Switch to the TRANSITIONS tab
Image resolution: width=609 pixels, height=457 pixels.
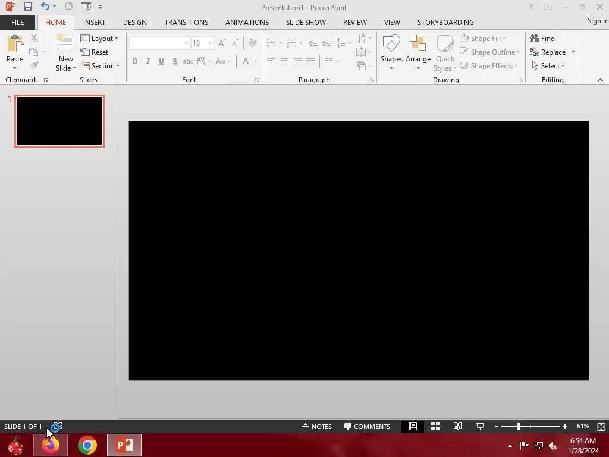pos(186,22)
